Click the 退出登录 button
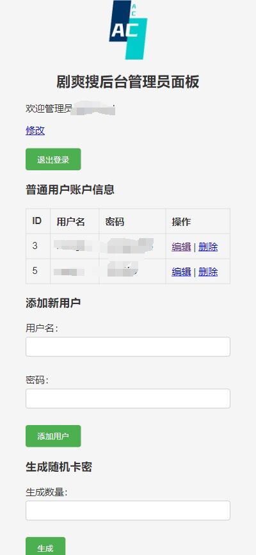Screen dimensions: 256x555 point(53,159)
